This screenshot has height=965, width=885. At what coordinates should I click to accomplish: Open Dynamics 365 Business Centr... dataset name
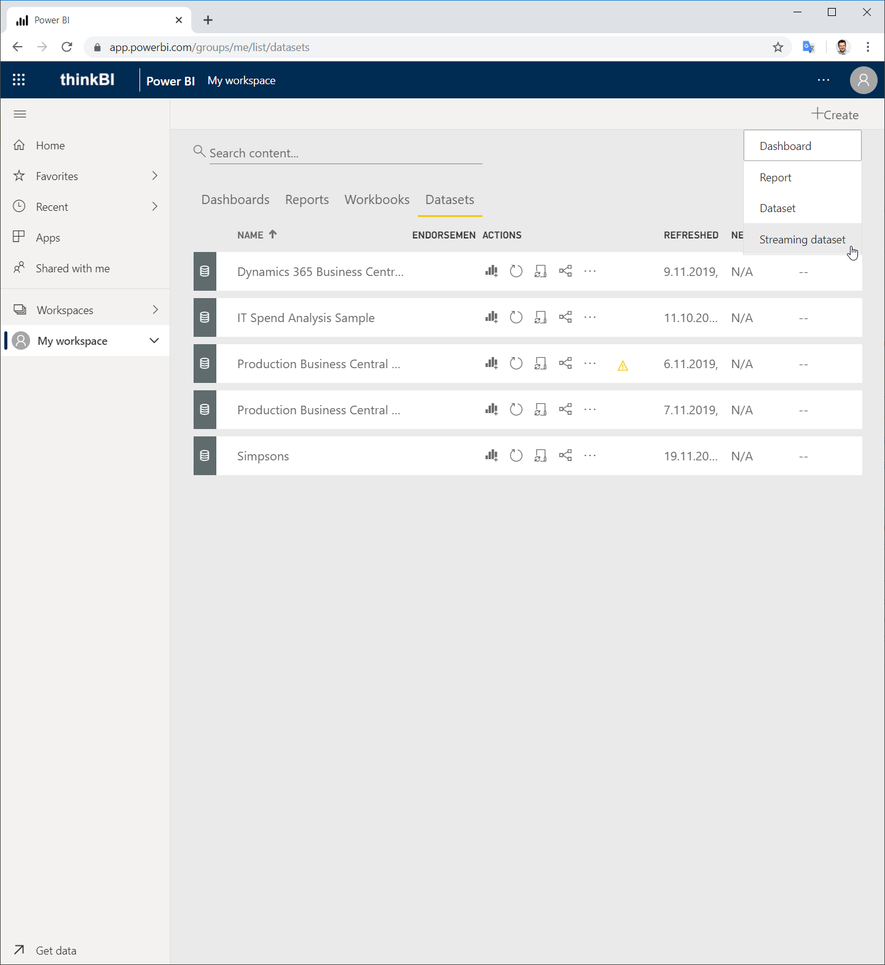(x=320, y=272)
